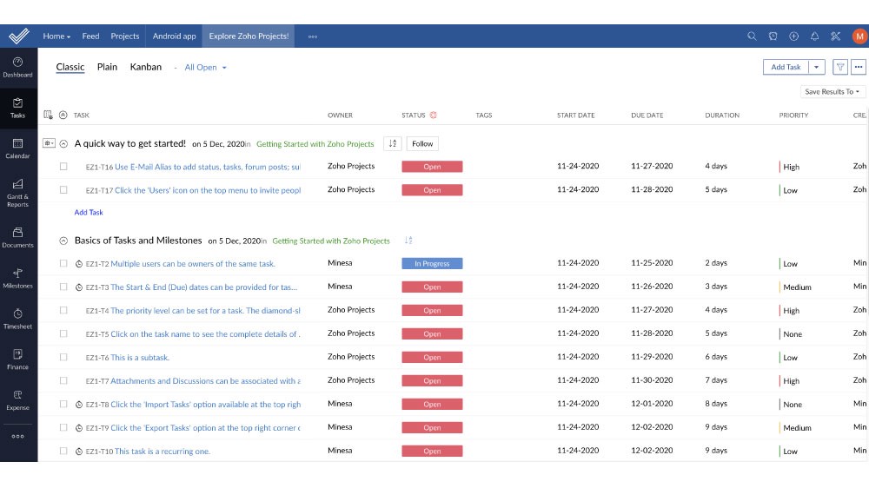This screenshot has width=869, height=488.
Task: Click the collapse-all icon beside TASK header
Action: (63, 115)
